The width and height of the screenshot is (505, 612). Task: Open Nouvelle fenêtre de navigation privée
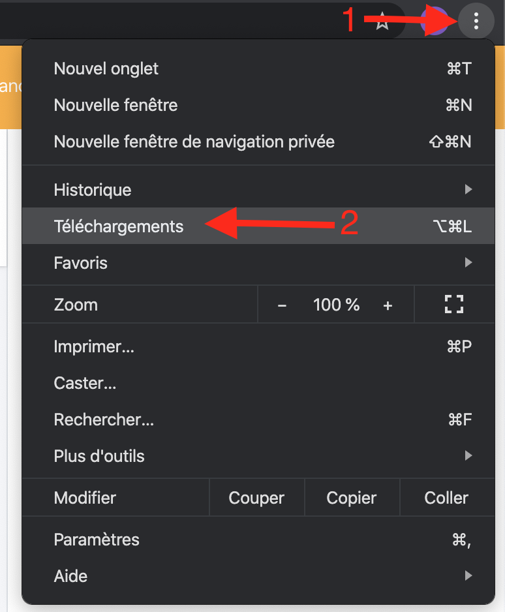tap(194, 142)
